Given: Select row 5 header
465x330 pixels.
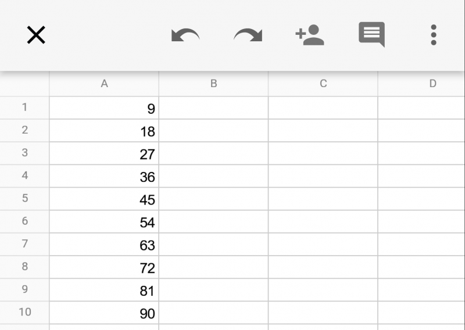Looking at the screenshot, I should [x=24, y=199].
